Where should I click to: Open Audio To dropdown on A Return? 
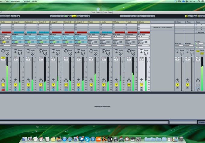pos(179,45)
